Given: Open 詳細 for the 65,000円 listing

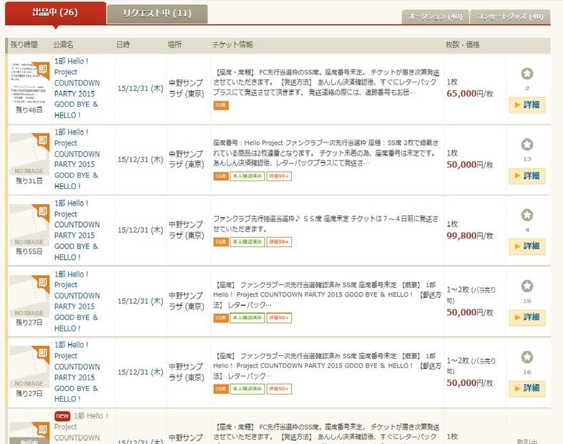Looking at the screenshot, I should [x=527, y=105].
